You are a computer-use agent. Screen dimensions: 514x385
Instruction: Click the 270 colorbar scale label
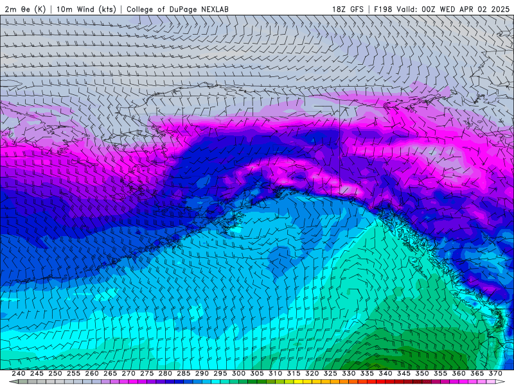[128, 373]
